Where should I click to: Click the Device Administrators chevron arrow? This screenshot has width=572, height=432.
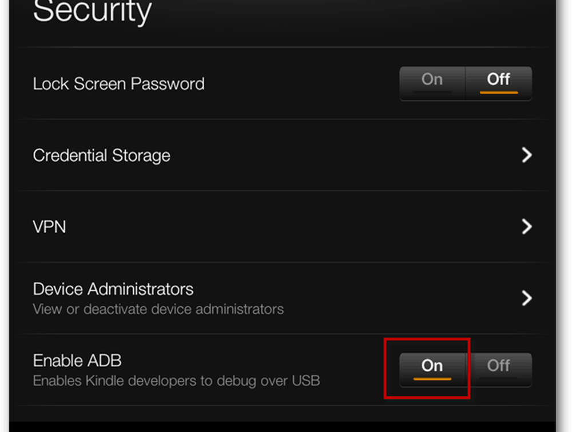(527, 298)
